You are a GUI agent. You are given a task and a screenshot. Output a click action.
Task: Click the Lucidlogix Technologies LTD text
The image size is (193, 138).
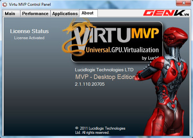point(104,70)
